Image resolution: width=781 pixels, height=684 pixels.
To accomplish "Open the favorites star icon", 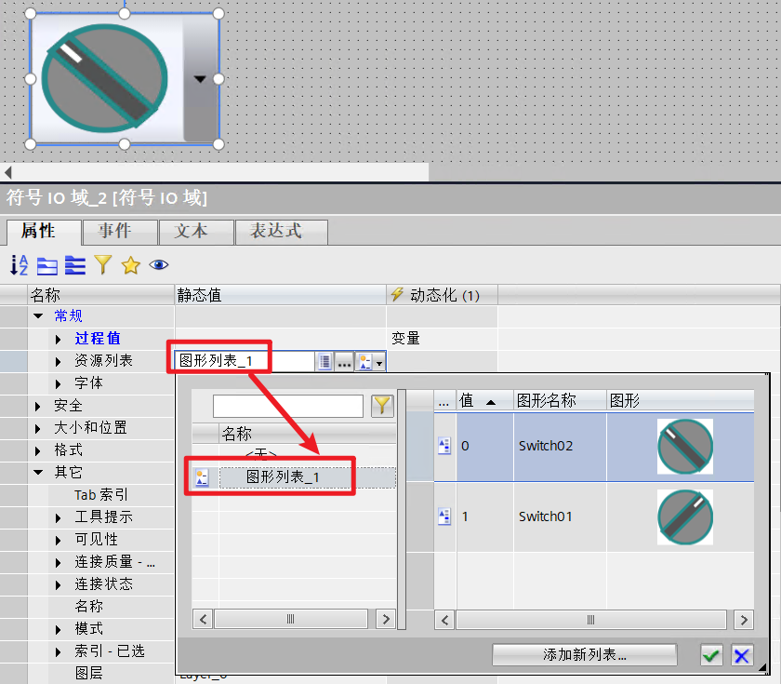I will [x=128, y=265].
